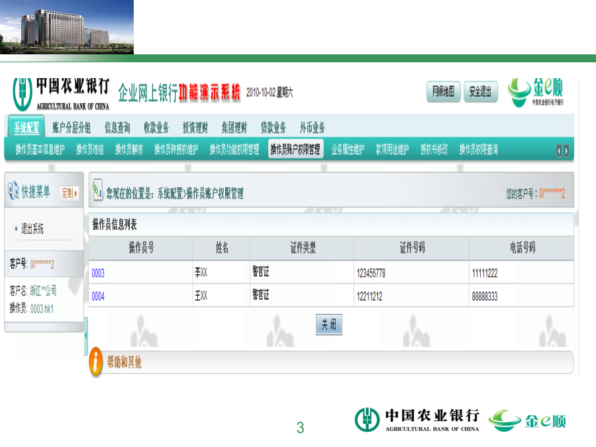Click the sidebar customer number 客户号

(32, 264)
